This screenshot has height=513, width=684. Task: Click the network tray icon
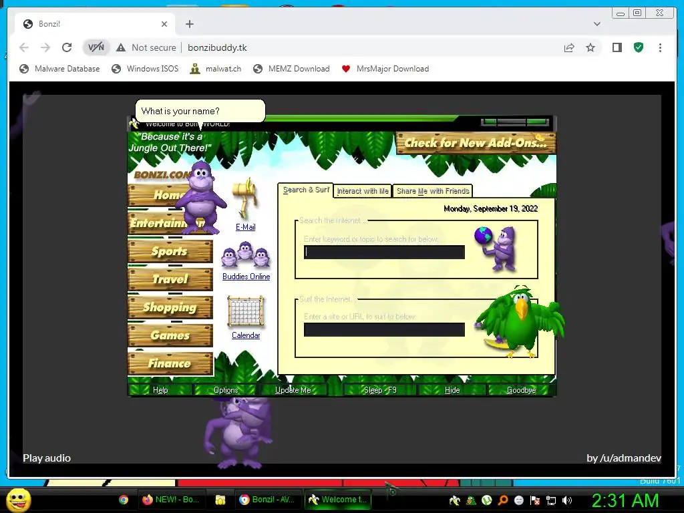[551, 500]
